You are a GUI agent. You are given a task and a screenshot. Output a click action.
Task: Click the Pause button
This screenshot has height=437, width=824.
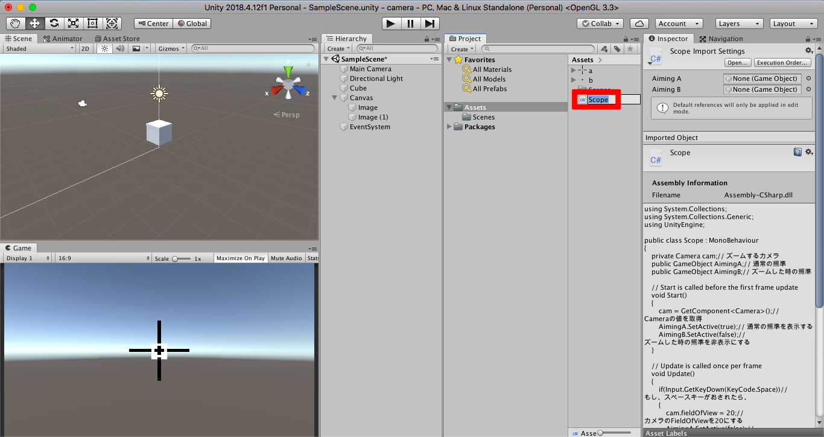tap(411, 24)
